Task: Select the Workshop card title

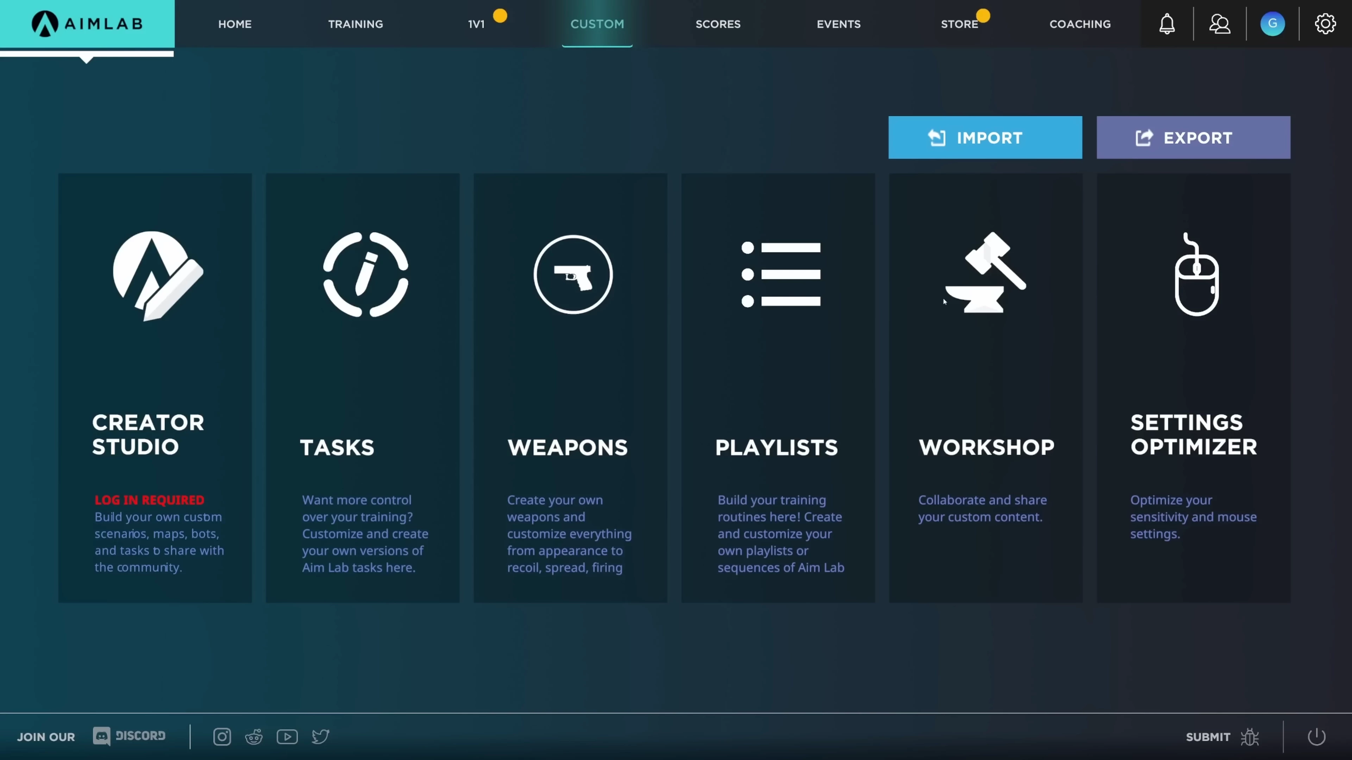Action: 986,448
